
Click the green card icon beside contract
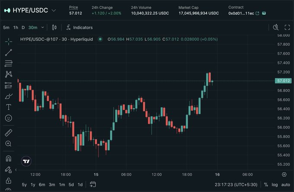tap(264, 13)
